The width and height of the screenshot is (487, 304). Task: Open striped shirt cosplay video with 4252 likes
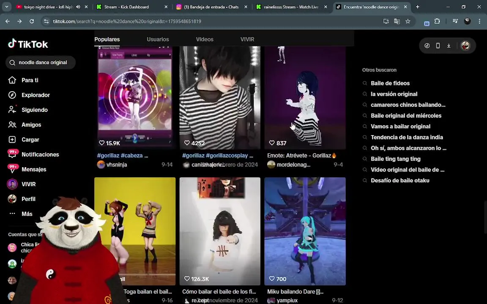[220, 98]
